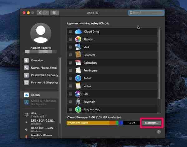Click the Find My Mac radar icon
The height and width of the screenshot is (147, 187).
click(x=78, y=109)
